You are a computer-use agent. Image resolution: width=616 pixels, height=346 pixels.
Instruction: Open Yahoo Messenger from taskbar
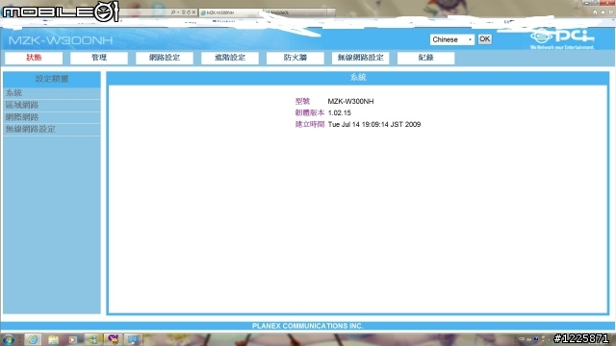coord(114,339)
